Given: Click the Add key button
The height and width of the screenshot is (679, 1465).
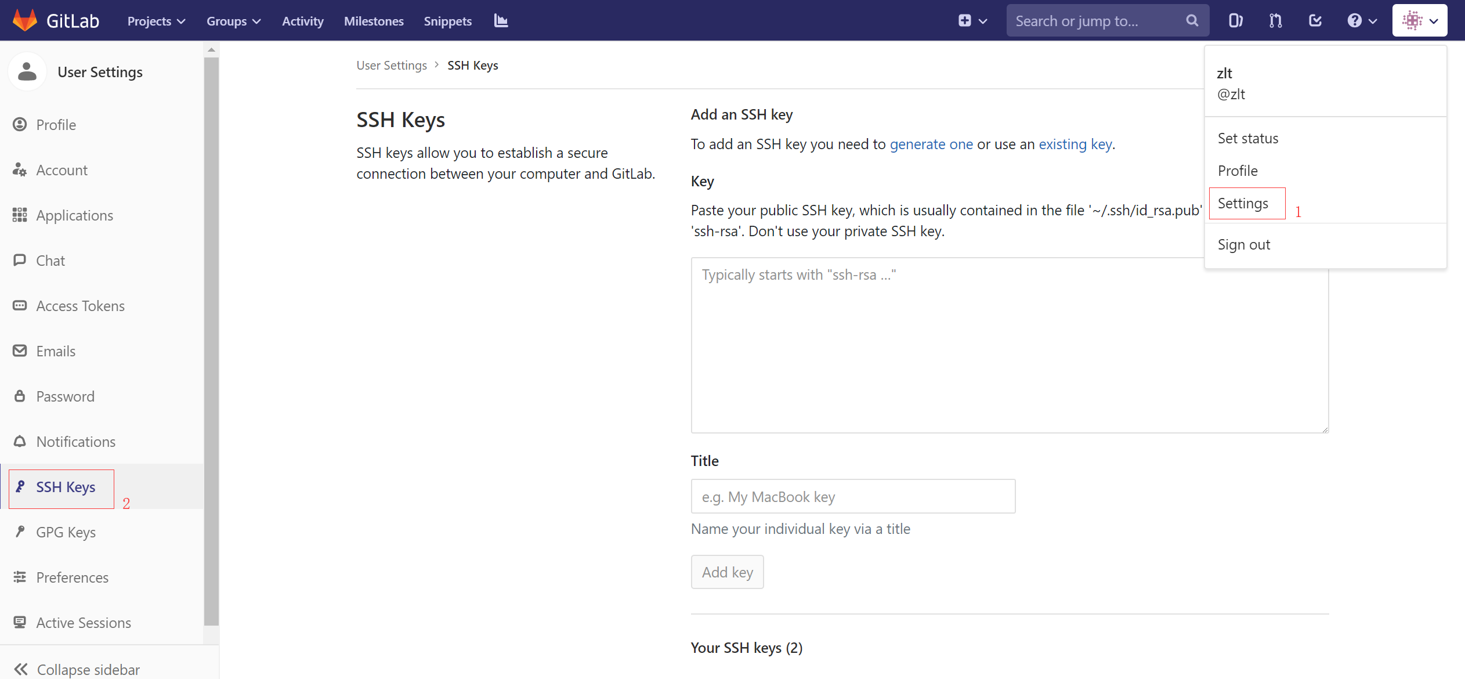Looking at the screenshot, I should coord(727,572).
